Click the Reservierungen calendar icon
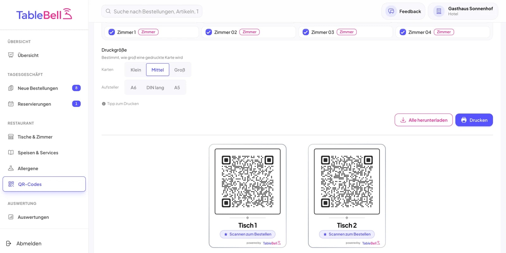This screenshot has width=506, height=253. coord(11,104)
